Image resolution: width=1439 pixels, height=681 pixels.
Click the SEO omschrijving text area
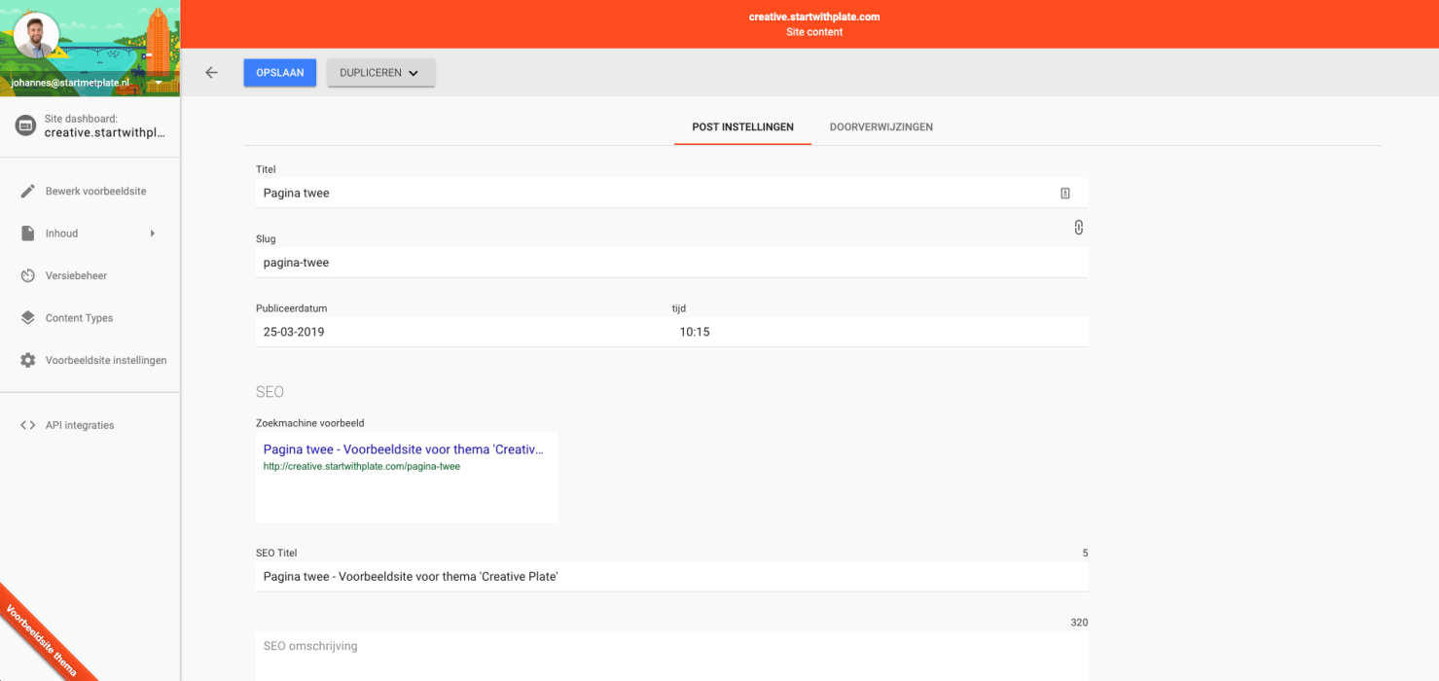click(x=671, y=656)
